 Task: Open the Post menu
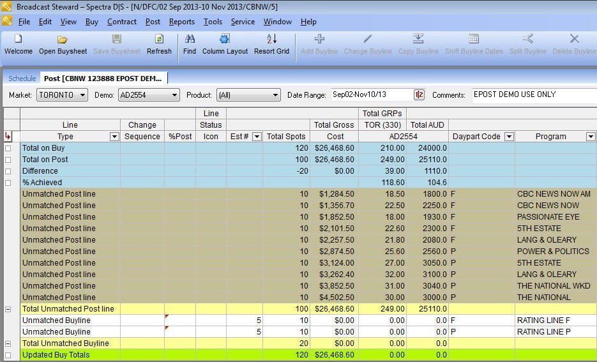click(x=153, y=22)
